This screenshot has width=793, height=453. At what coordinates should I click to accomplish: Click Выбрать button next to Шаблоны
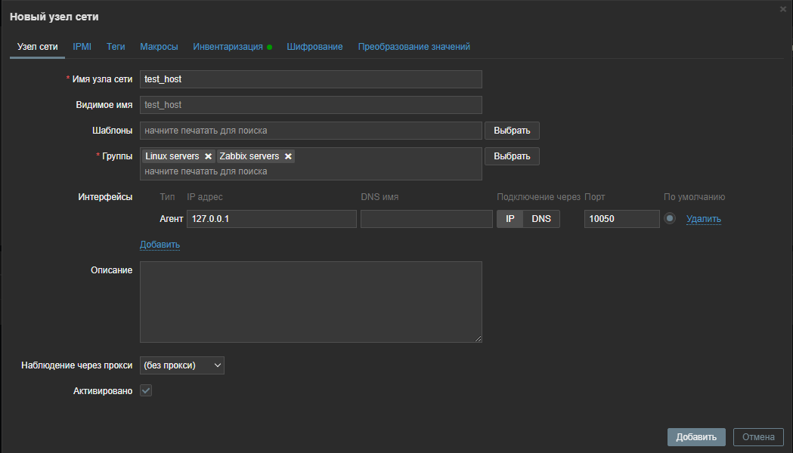512,131
